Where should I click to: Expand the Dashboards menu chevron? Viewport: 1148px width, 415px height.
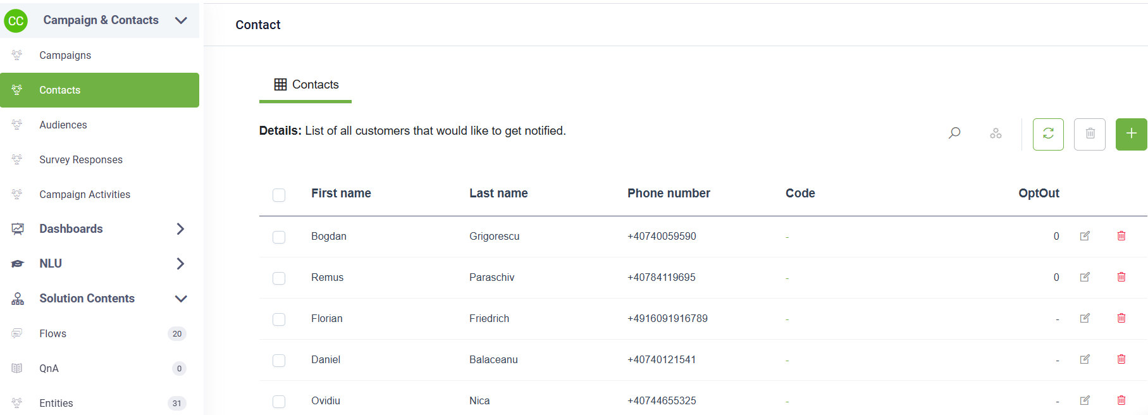coord(180,229)
